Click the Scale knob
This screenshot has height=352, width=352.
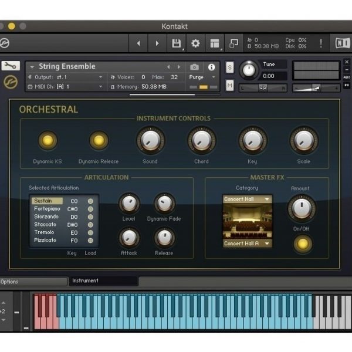pyautogui.click(x=304, y=141)
